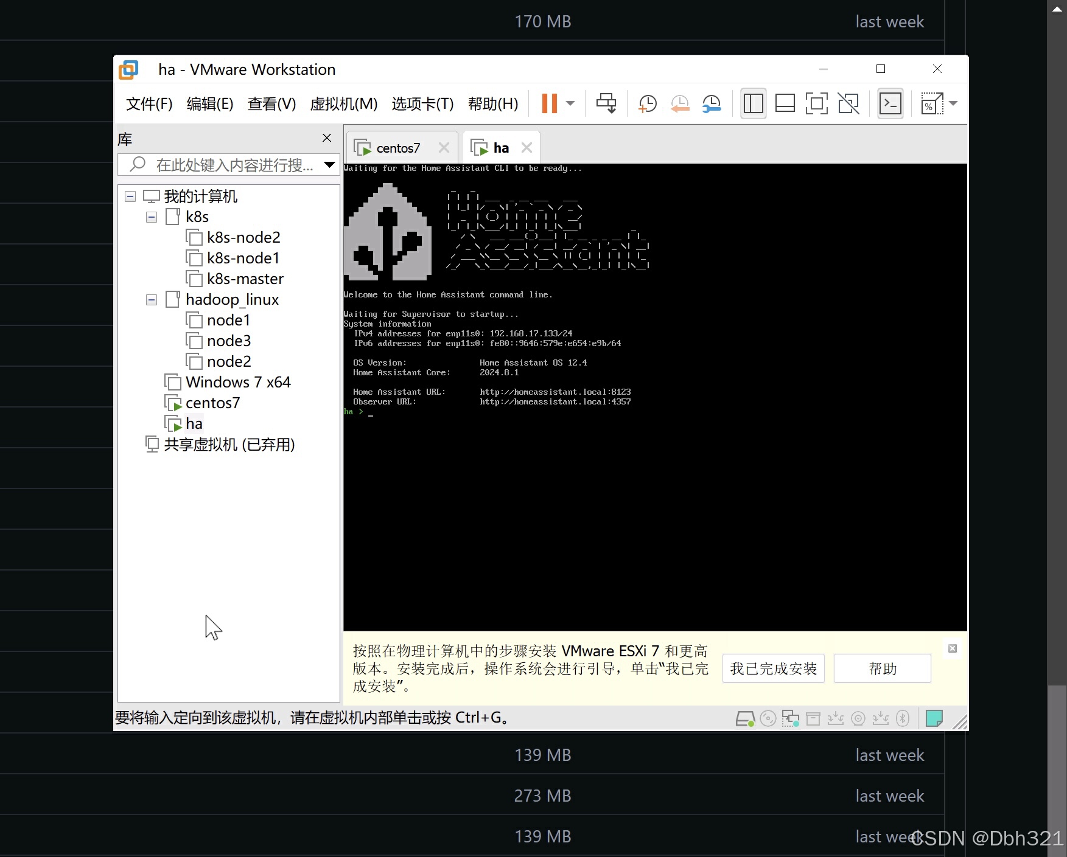This screenshot has height=857, width=1067.
Task: Revert the virtual machine to its snapshot
Action: click(679, 103)
